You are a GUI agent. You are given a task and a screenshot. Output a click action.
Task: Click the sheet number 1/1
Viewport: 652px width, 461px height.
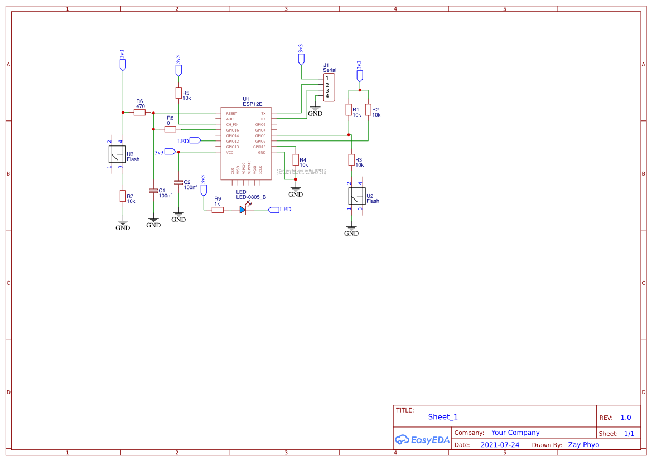(629, 434)
